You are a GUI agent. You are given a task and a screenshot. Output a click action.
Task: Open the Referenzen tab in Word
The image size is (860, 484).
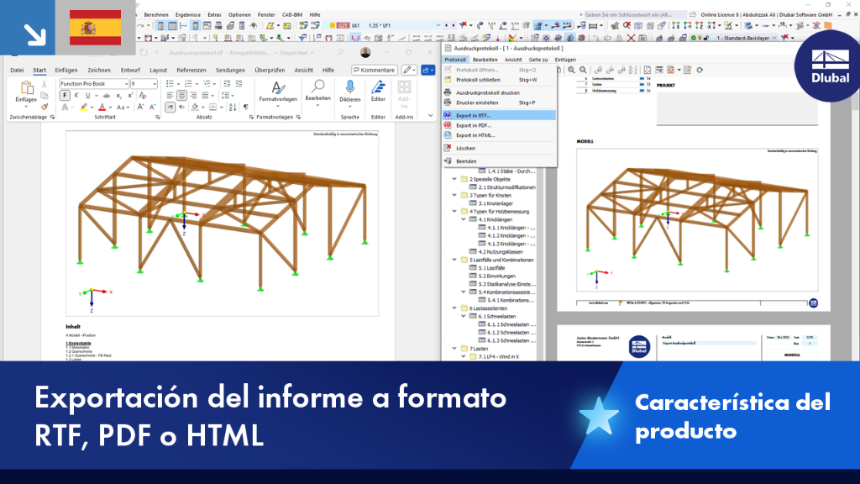click(x=191, y=71)
